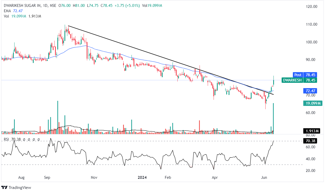This screenshot has height=193, width=327.
Task: Click the TradingView logo icon
Action: click(x=4, y=187)
